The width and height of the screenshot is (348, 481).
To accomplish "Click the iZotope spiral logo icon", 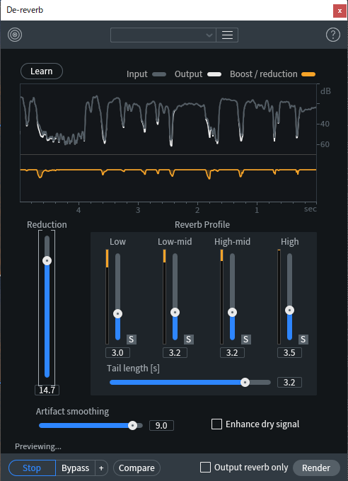I will tap(15, 35).
